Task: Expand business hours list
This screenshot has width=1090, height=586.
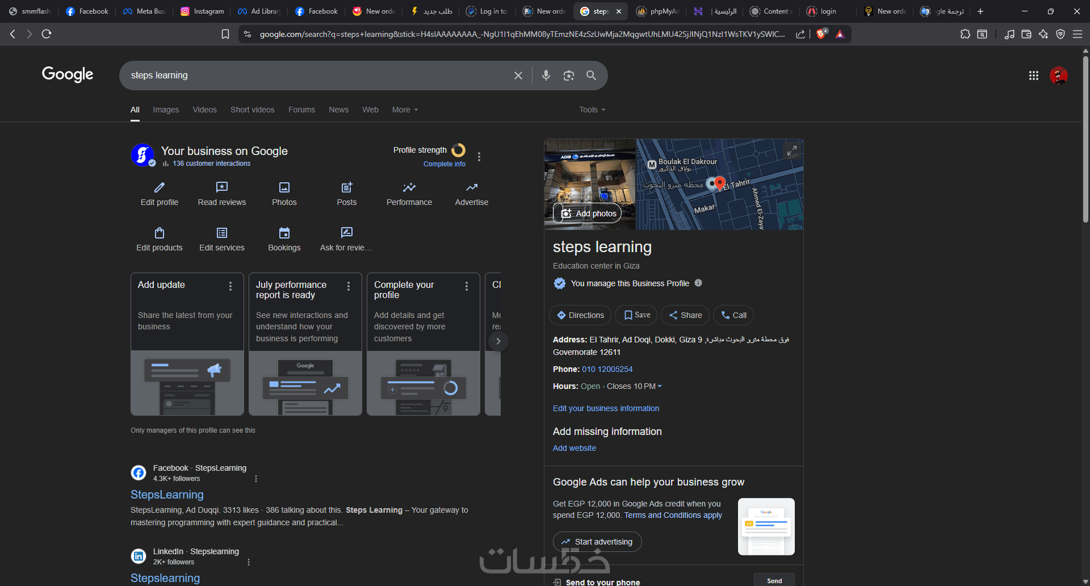Action: (x=660, y=386)
